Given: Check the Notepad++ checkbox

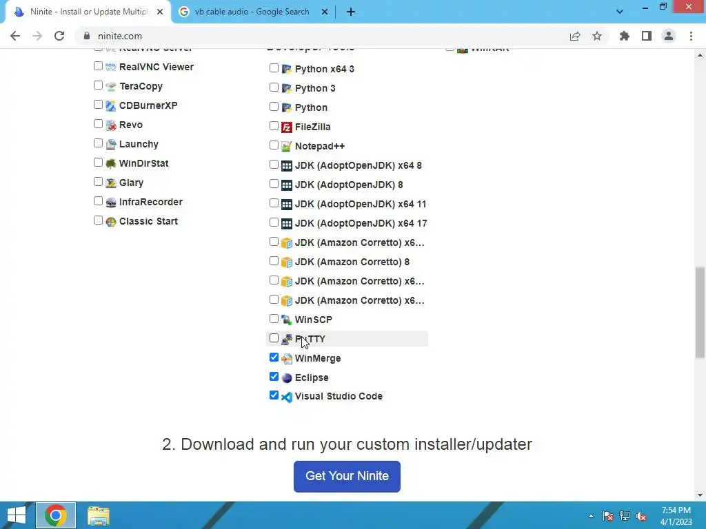Looking at the screenshot, I should [x=274, y=145].
